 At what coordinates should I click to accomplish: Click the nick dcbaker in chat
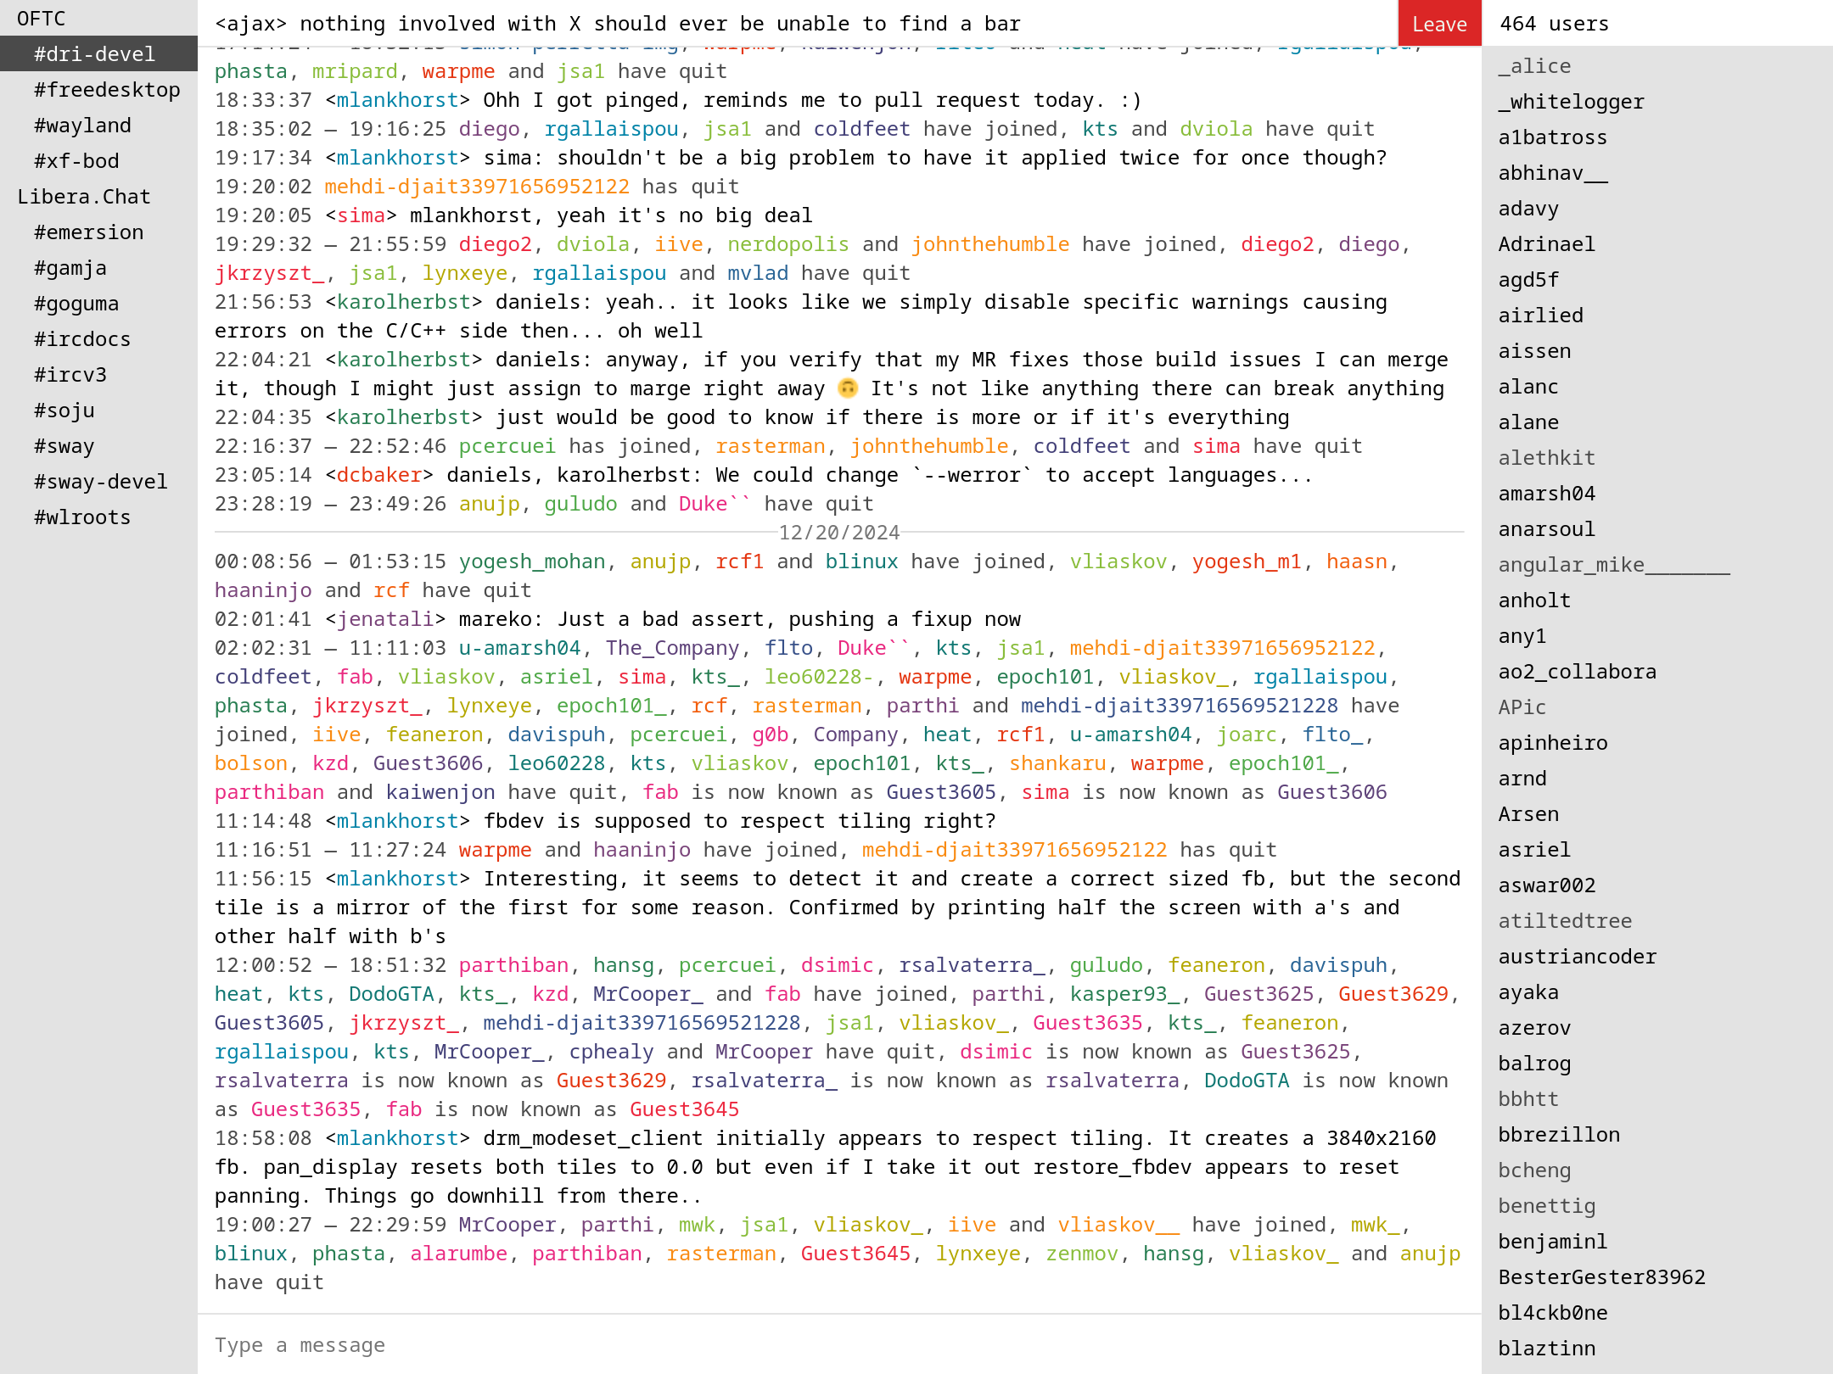(x=378, y=475)
